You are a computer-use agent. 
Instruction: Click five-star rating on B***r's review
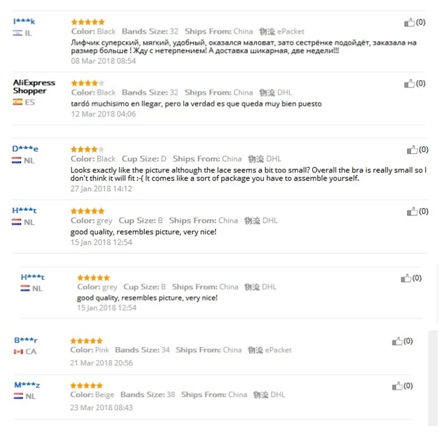tap(87, 341)
